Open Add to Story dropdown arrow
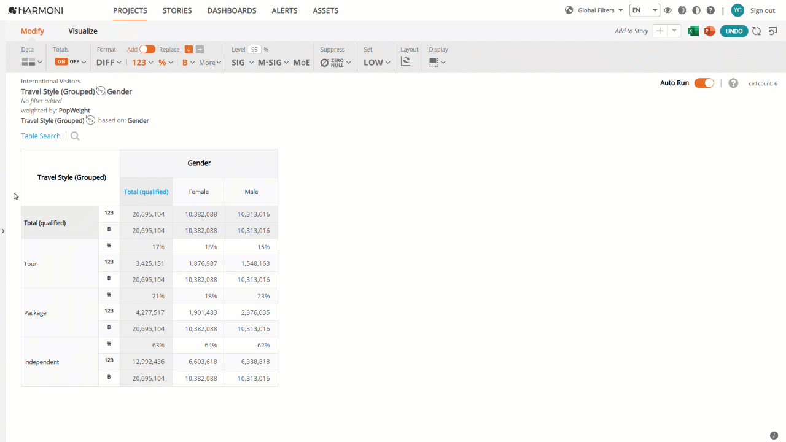This screenshot has height=442, width=786. (674, 31)
